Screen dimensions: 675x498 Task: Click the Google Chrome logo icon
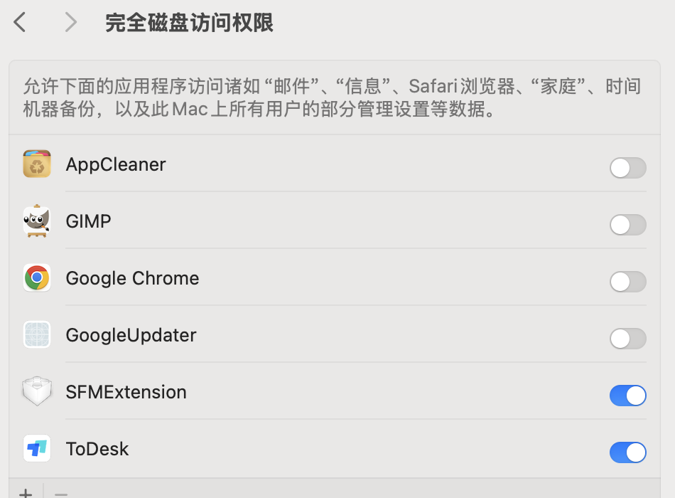point(36,277)
